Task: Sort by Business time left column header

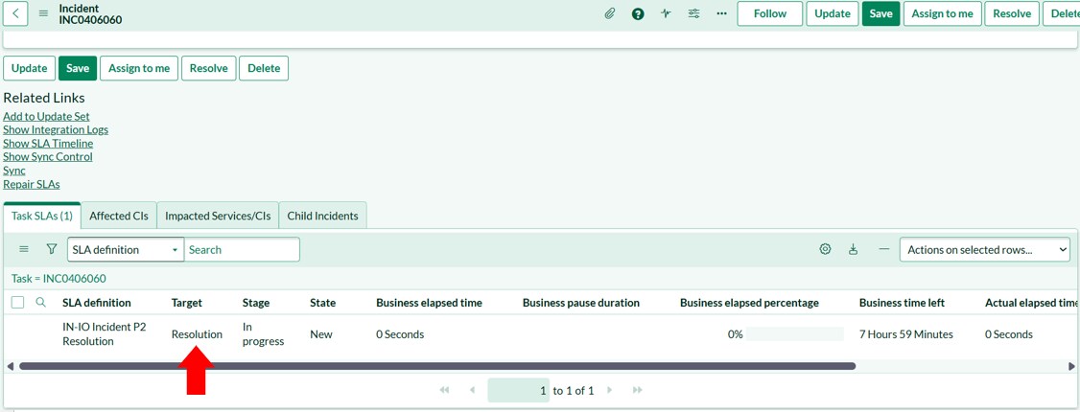Action: 902,303
